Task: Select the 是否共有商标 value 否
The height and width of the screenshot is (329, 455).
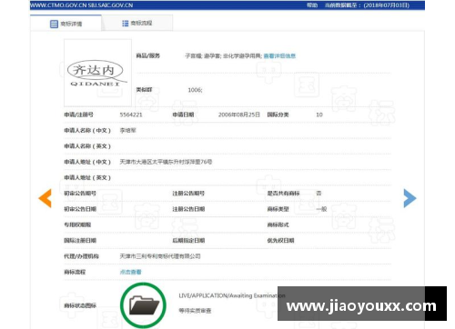Action: (x=318, y=194)
